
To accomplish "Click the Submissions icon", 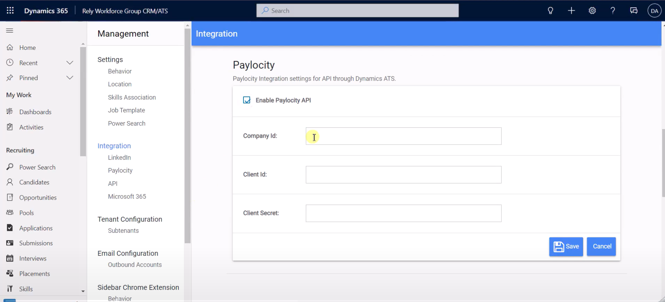I will coord(10,243).
